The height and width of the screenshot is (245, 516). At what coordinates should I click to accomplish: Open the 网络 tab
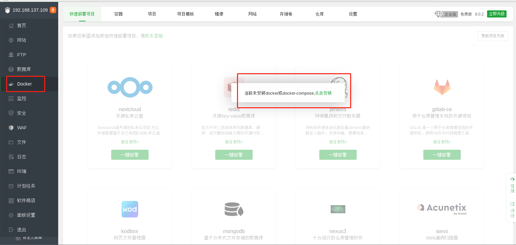pyautogui.click(x=253, y=14)
